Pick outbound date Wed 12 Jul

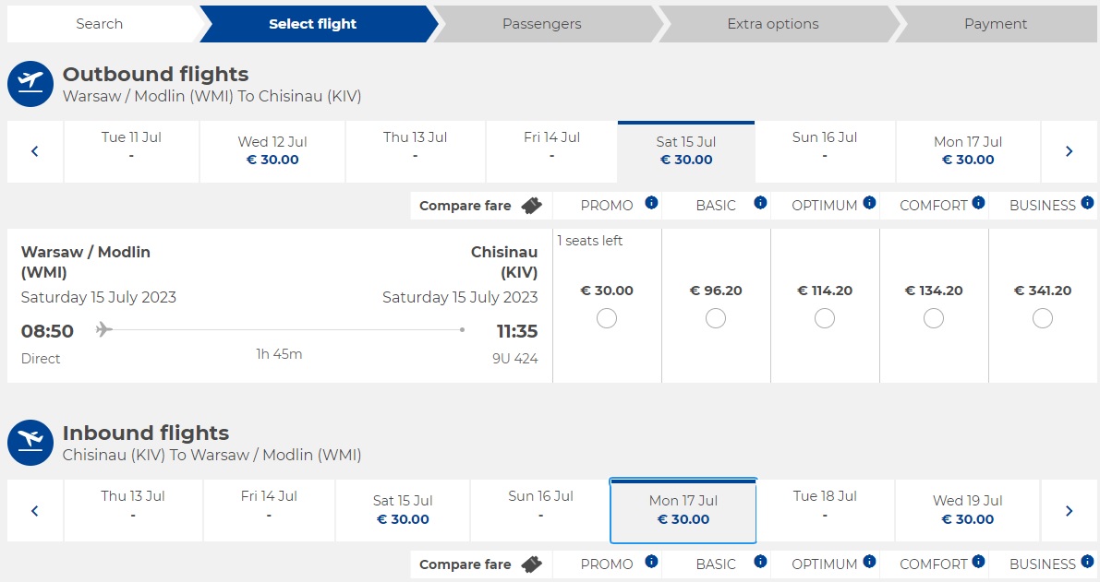[x=272, y=151]
